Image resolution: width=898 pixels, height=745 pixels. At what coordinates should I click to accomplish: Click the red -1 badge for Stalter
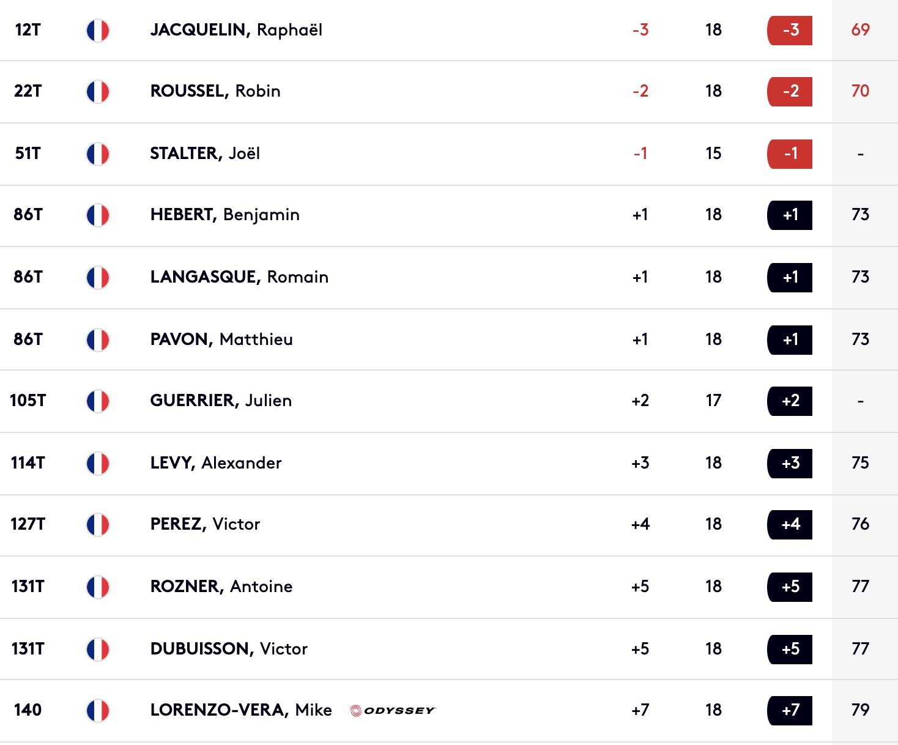(x=790, y=154)
